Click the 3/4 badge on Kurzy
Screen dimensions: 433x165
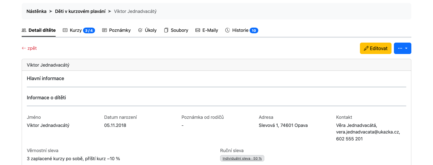(x=89, y=30)
